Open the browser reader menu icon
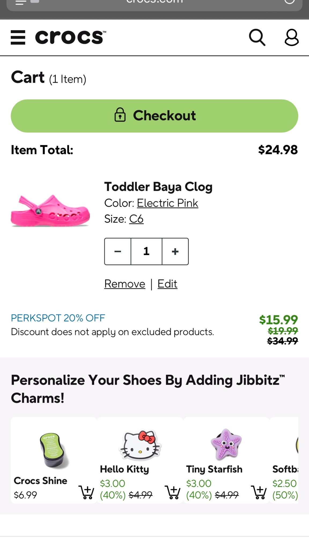309x551 pixels. coord(21,2)
